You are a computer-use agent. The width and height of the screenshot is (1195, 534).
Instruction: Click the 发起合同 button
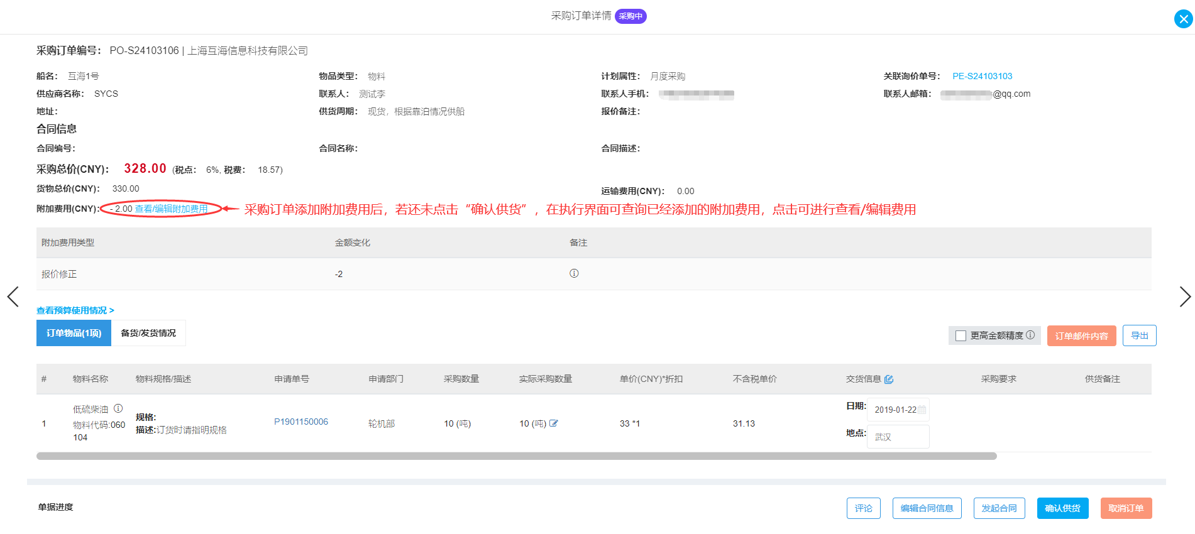(x=999, y=508)
